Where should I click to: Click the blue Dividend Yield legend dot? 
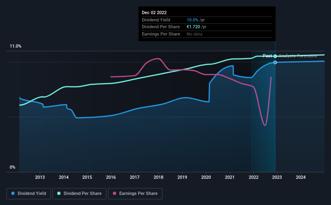coord(13,193)
